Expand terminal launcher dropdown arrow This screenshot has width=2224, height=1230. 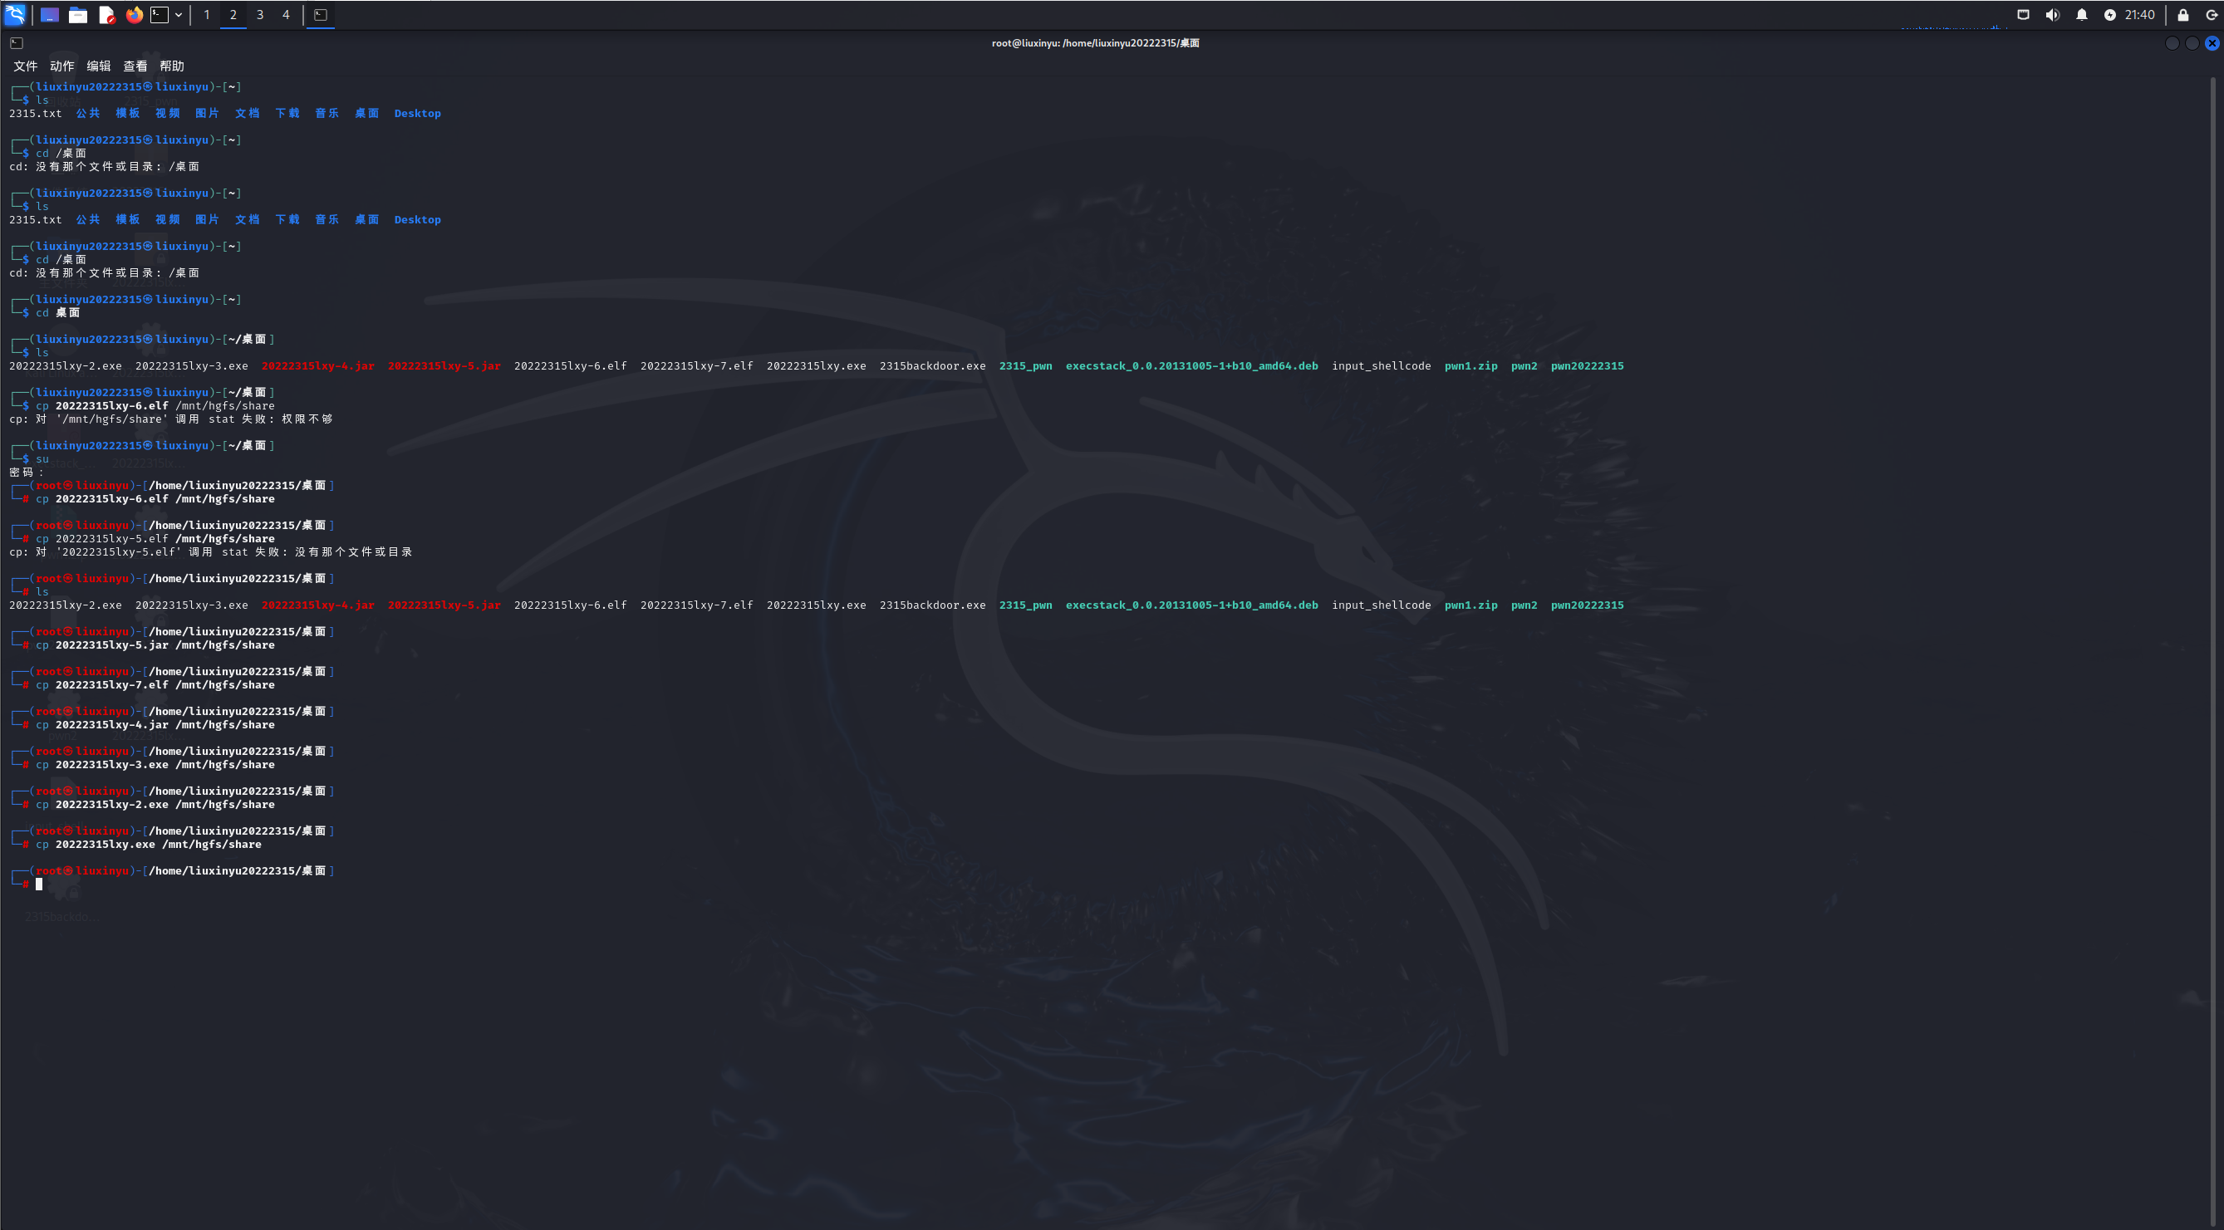point(179,15)
